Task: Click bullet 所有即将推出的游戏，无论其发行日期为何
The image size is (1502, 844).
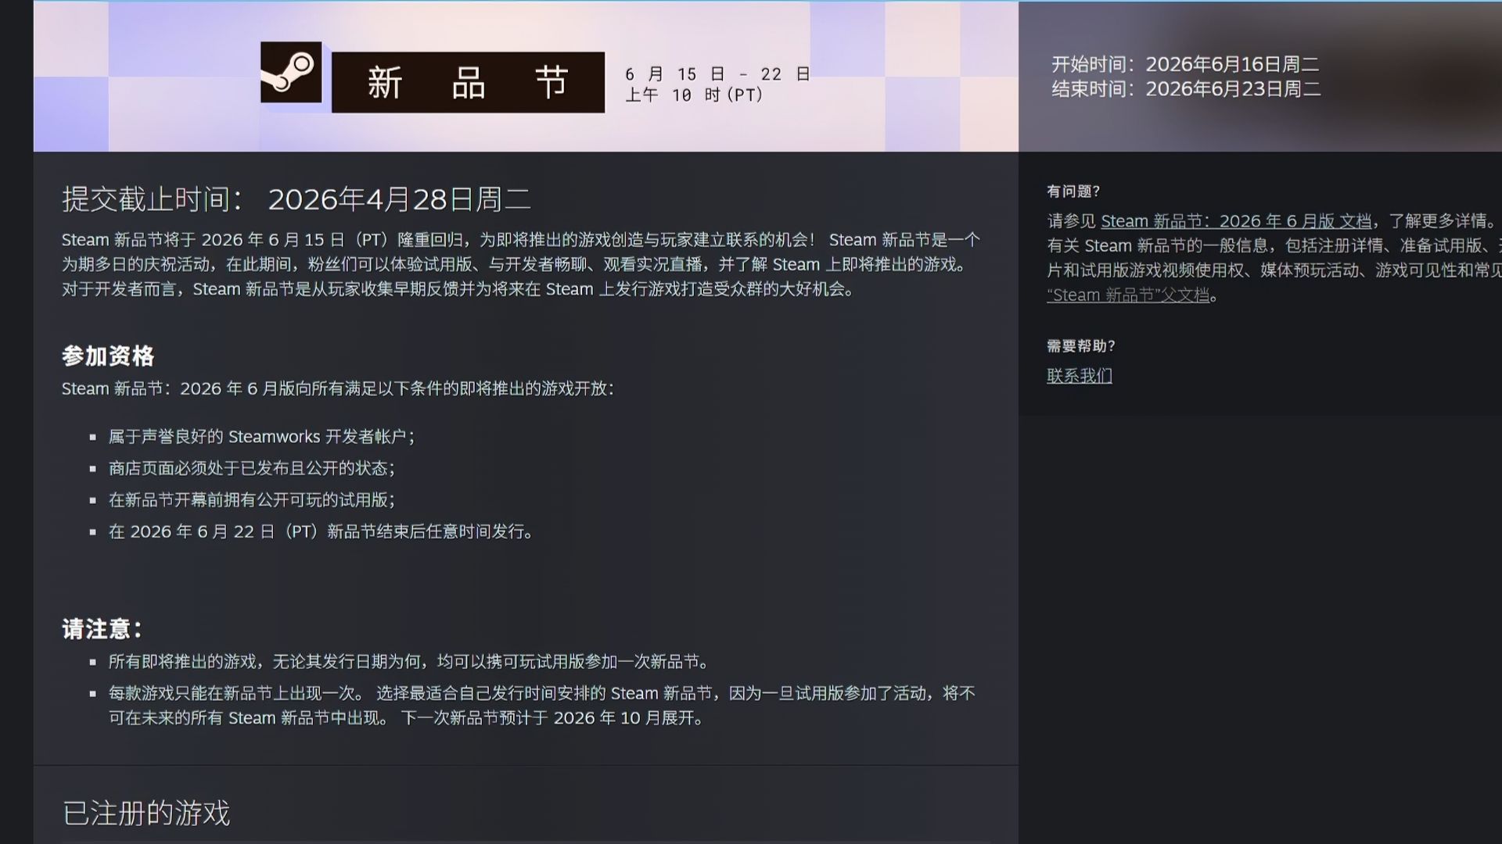Action: pyautogui.click(x=410, y=662)
